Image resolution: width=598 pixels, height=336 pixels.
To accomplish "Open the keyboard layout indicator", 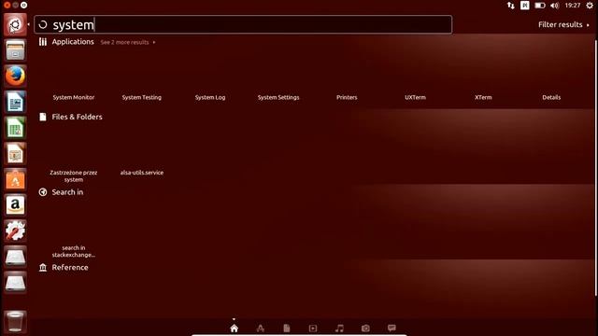I will [525, 6].
